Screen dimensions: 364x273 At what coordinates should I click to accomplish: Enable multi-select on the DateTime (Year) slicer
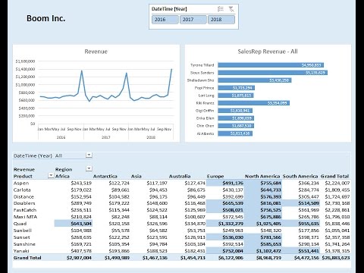(x=221, y=9)
